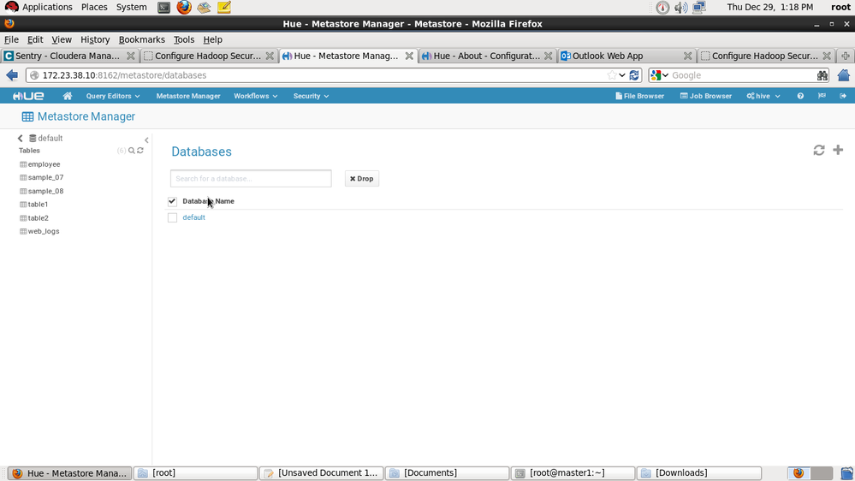Click the browser back arrow
The width and height of the screenshot is (855, 481).
(12, 75)
